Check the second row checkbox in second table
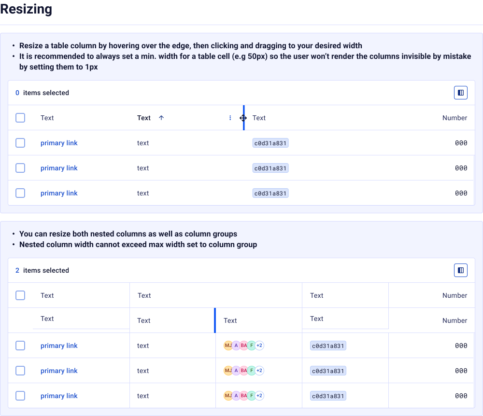 [x=20, y=371]
